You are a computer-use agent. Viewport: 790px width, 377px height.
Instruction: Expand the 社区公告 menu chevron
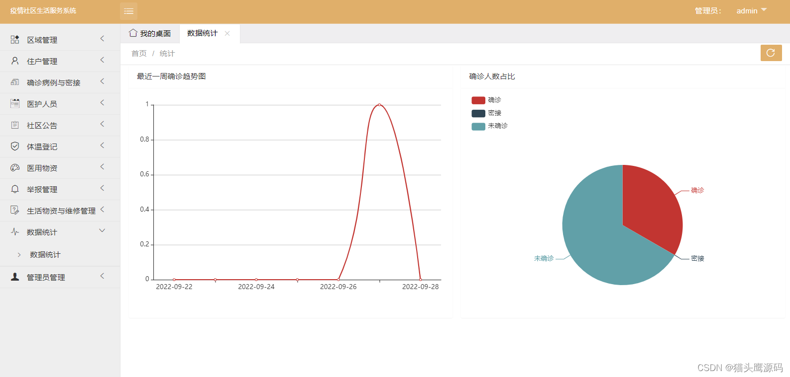102,124
